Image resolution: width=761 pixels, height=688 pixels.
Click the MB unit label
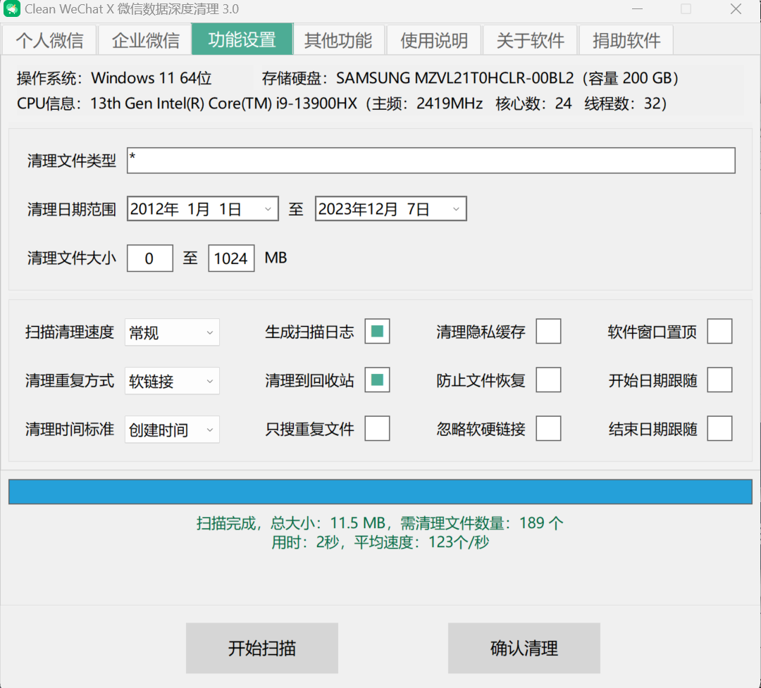click(x=276, y=258)
